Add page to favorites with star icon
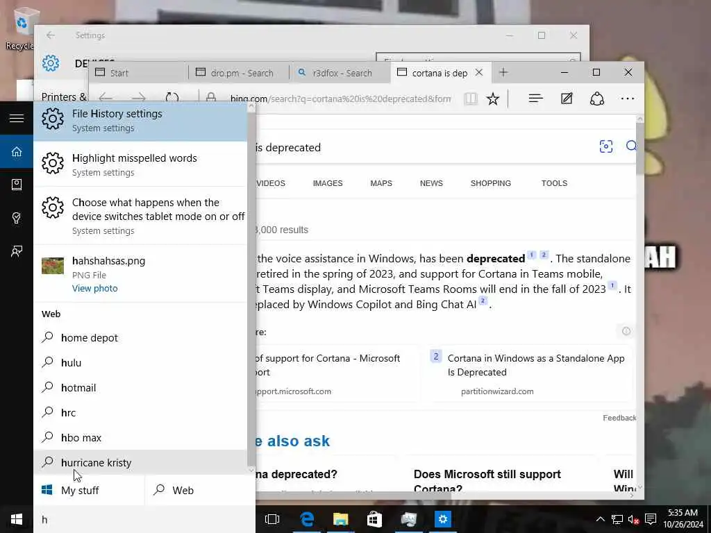This screenshot has width=711, height=533. coord(493,99)
